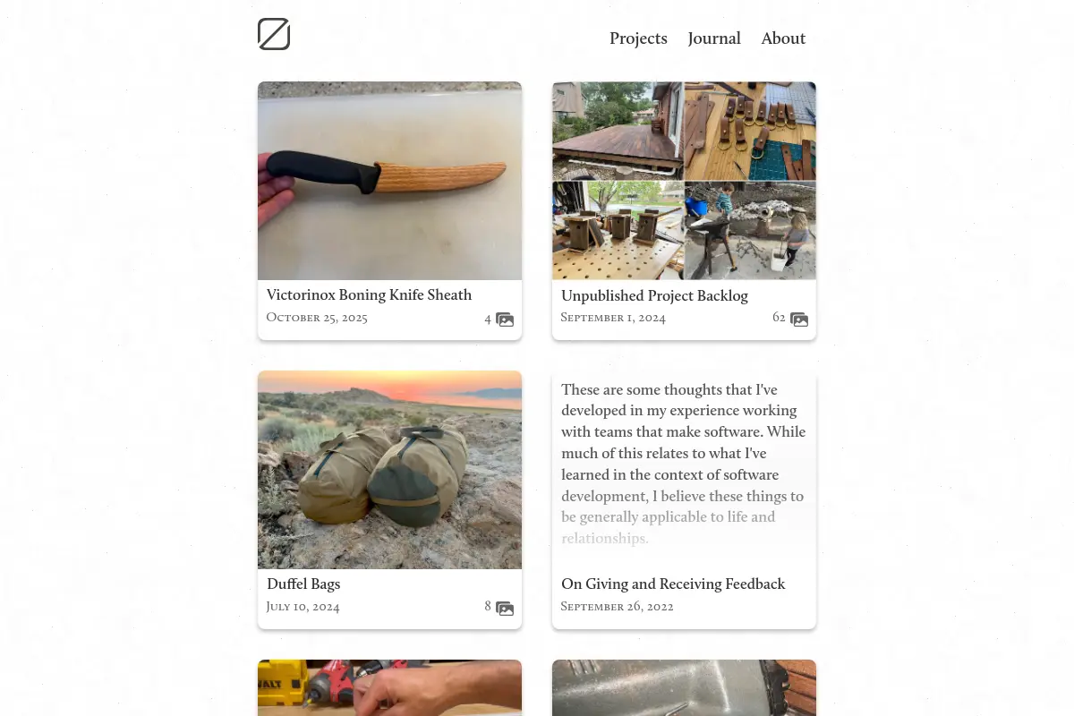
Task: Open the Victorinox Boning Knife Sheath title link
Action: (x=369, y=294)
